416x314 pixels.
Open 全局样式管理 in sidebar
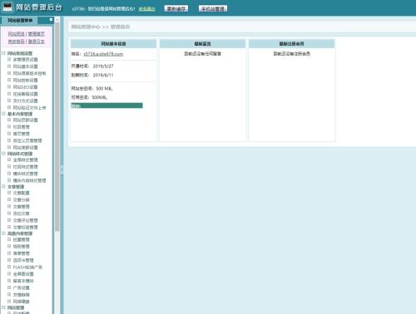[25, 160]
